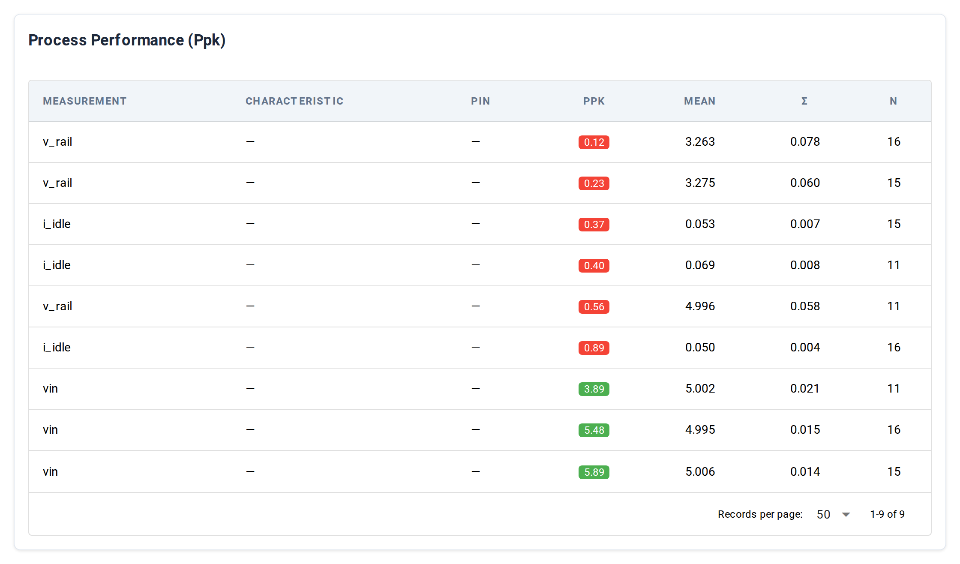This screenshot has height=564, width=960.
Task: Click the mean value 4.996
Action: (700, 306)
